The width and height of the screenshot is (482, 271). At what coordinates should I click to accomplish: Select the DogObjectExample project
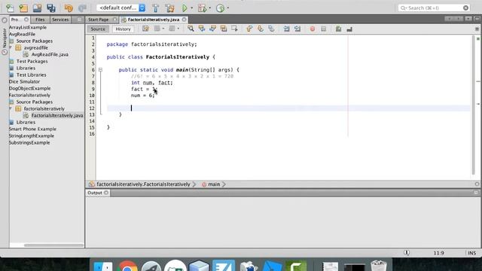click(30, 88)
